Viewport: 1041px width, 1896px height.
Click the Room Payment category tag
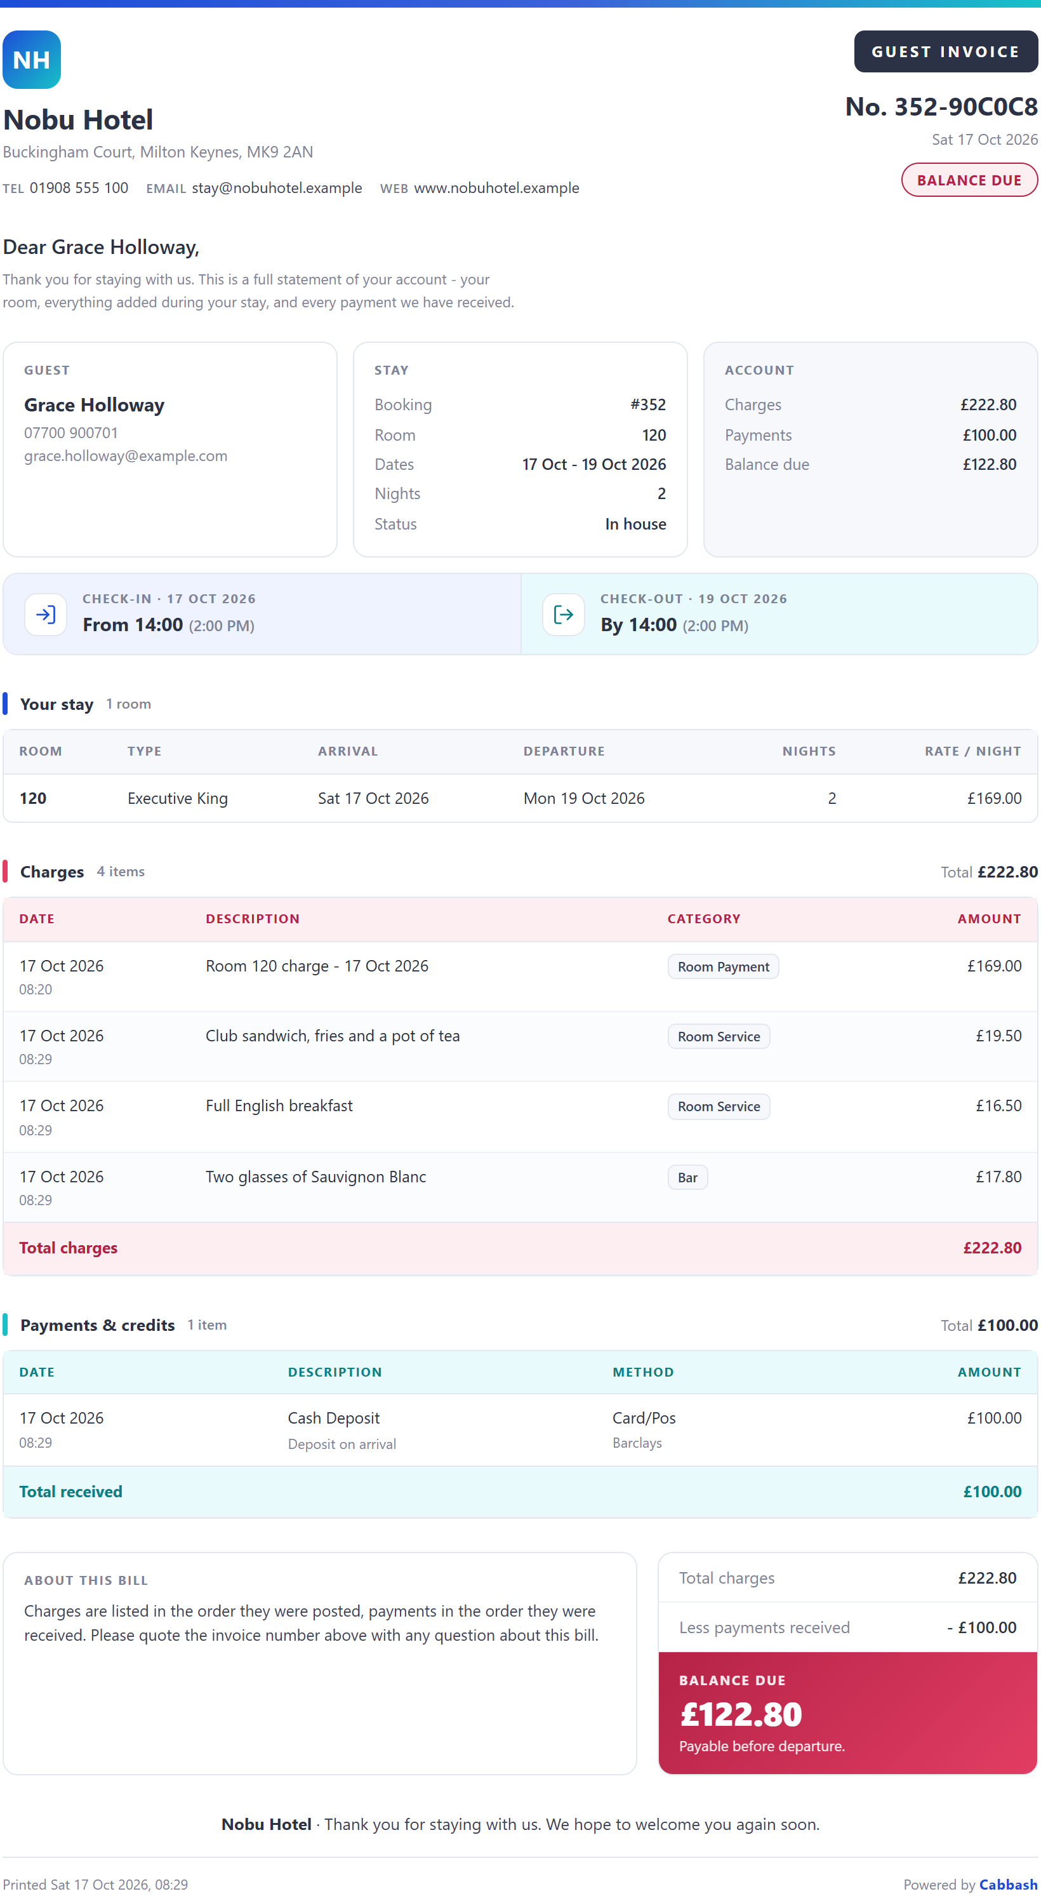tap(723, 966)
